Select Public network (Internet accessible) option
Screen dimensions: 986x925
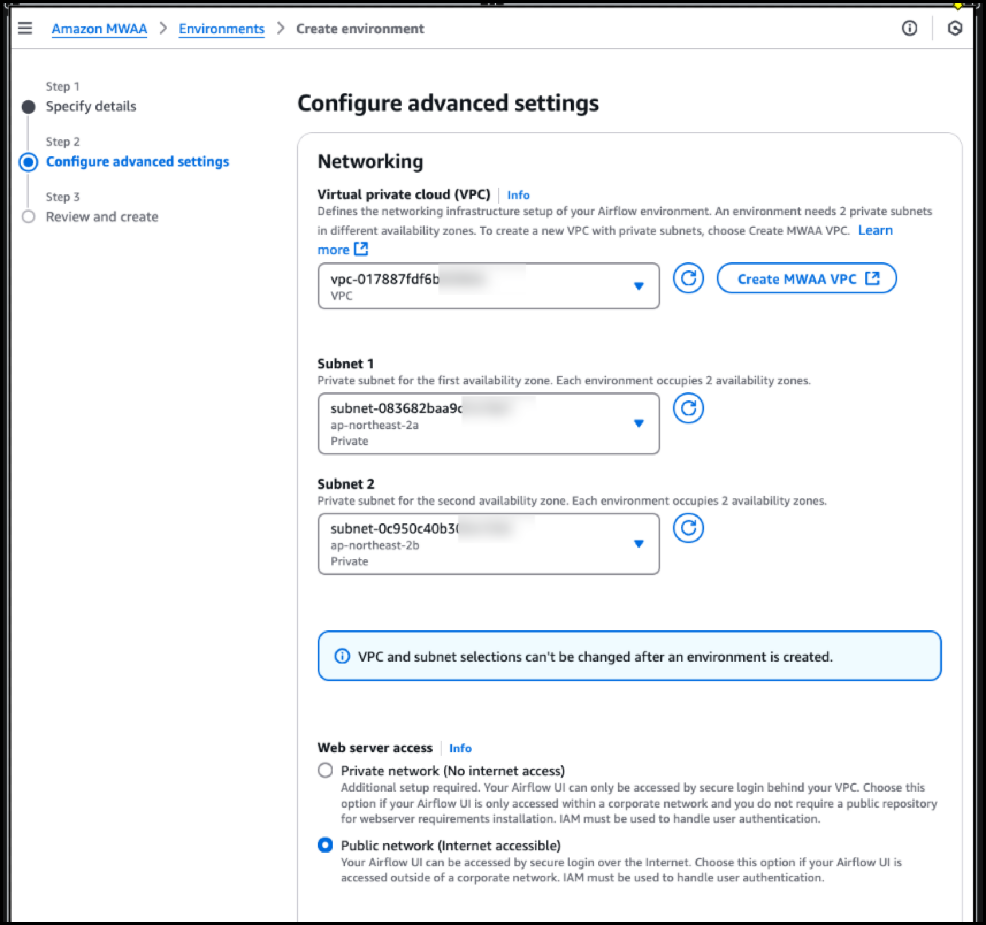325,845
